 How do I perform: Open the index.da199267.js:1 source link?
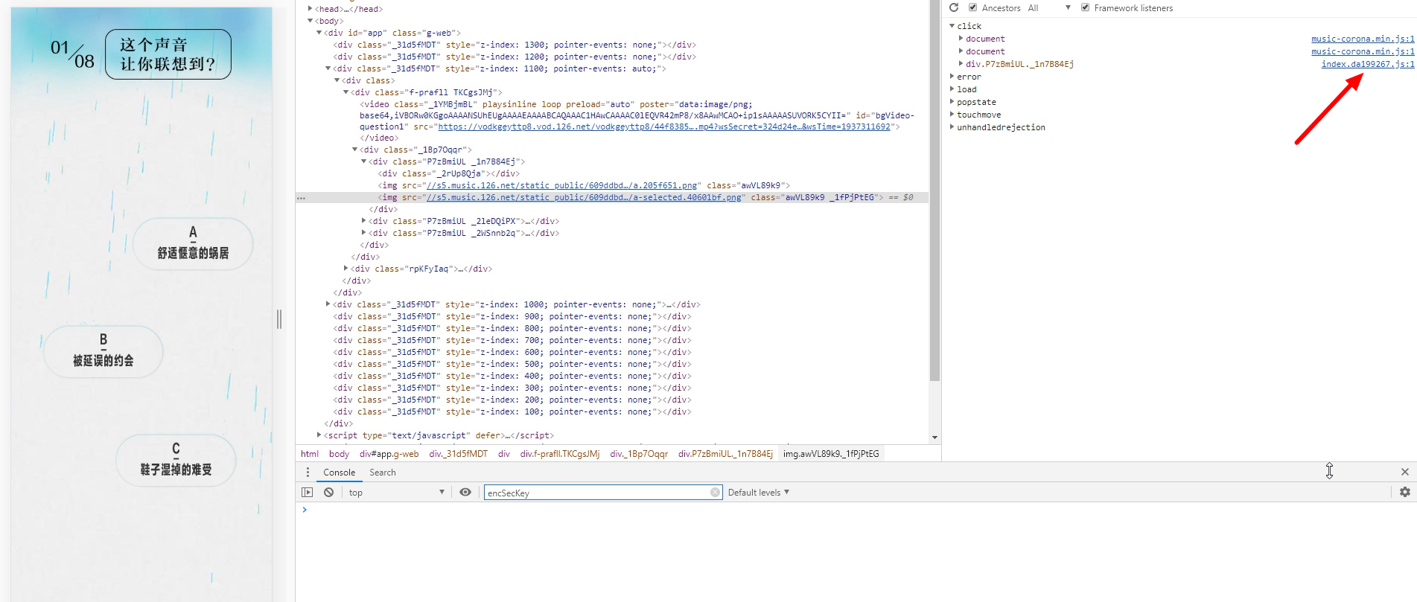point(1367,64)
